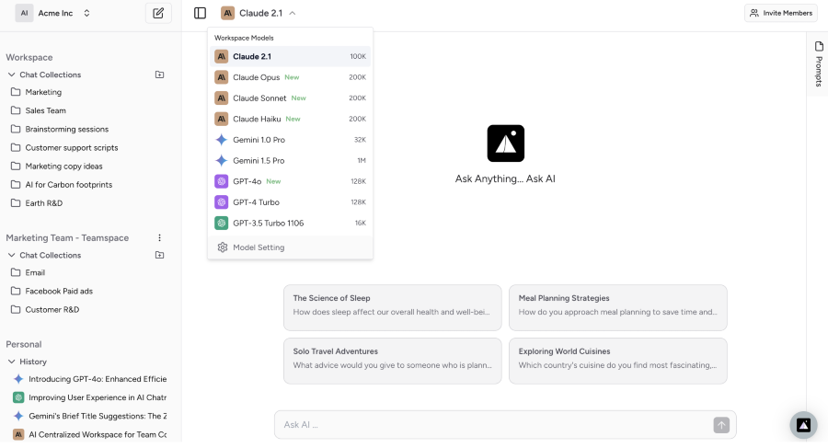The image size is (828, 448).
Task: Open Model Setting
Action: (290, 247)
